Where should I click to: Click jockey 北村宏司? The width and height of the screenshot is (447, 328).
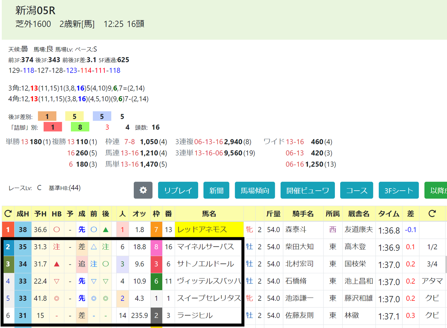click(299, 264)
